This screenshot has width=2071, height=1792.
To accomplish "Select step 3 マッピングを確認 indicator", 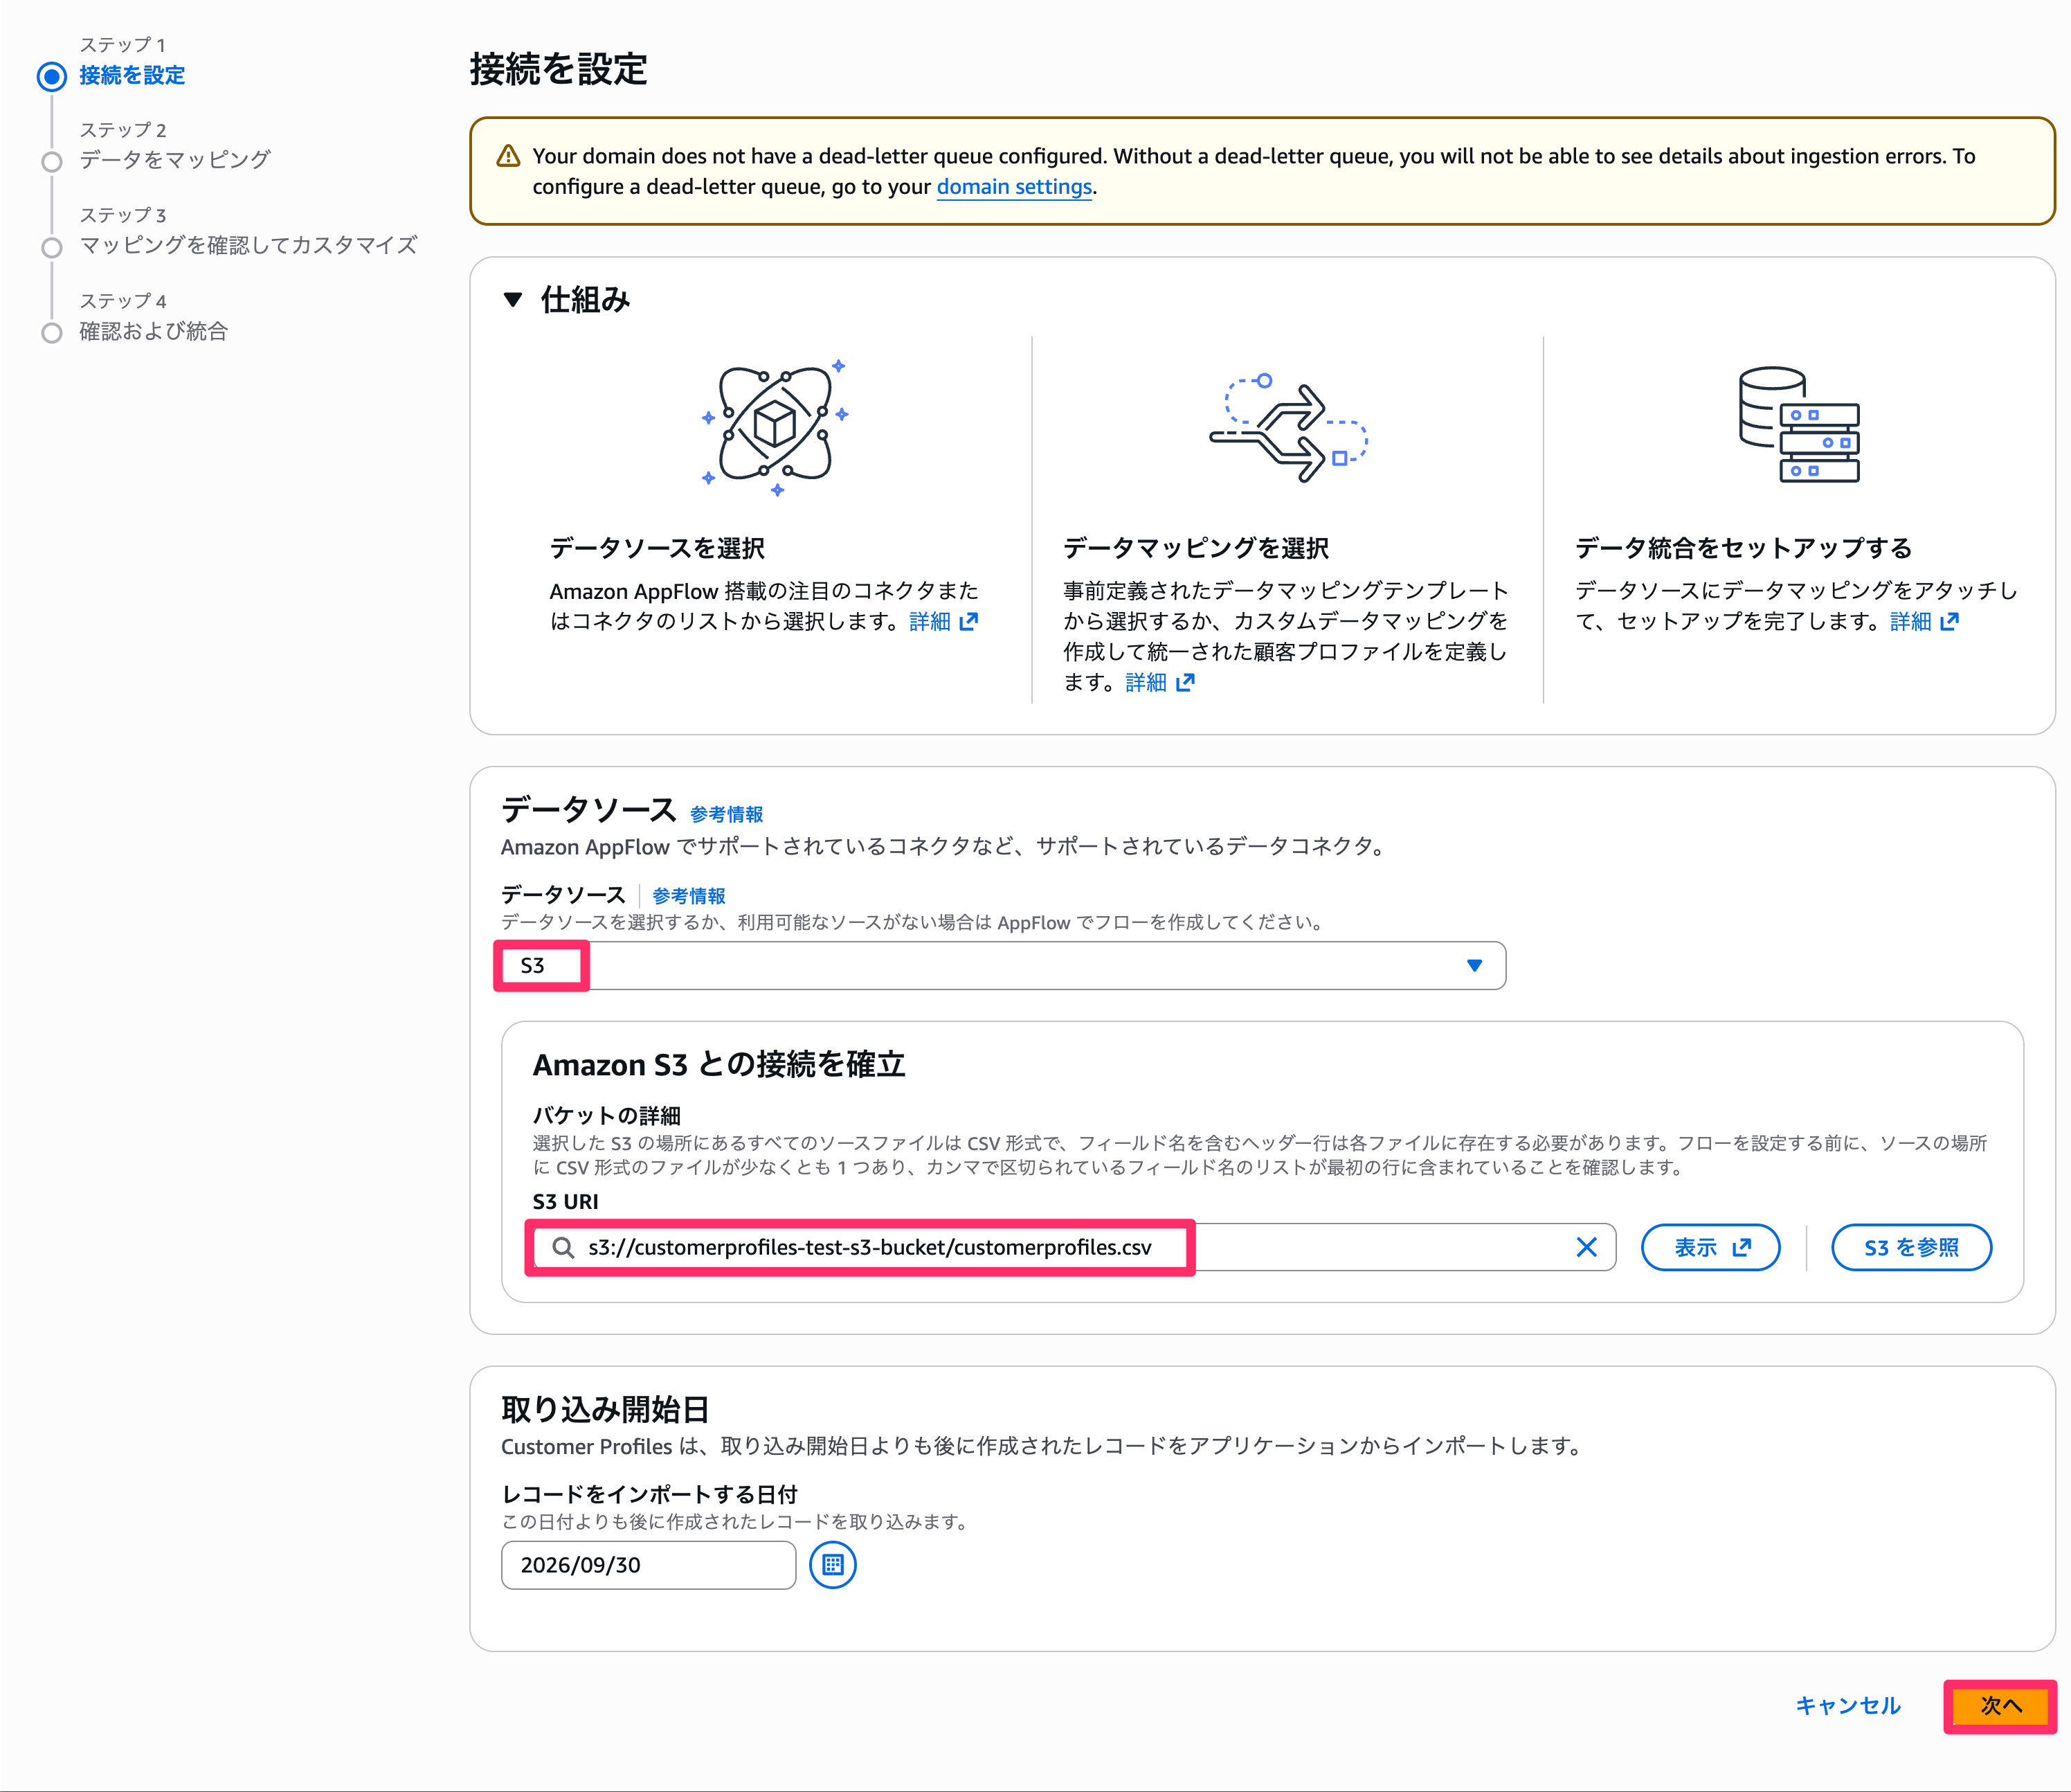I will click(52, 247).
